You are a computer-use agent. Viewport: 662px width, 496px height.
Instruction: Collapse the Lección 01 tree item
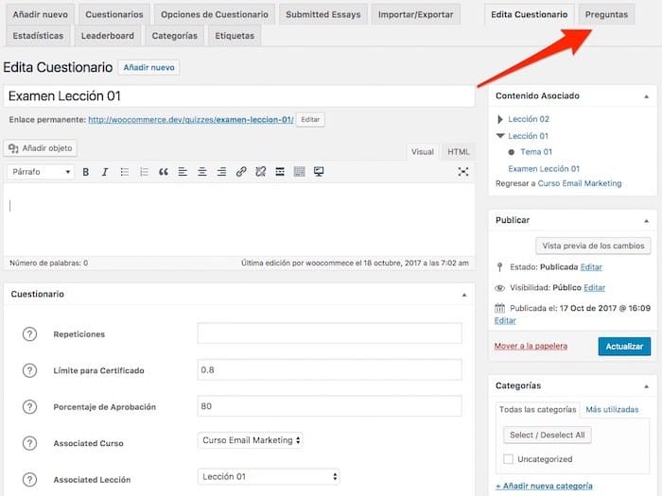tap(500, 136)
